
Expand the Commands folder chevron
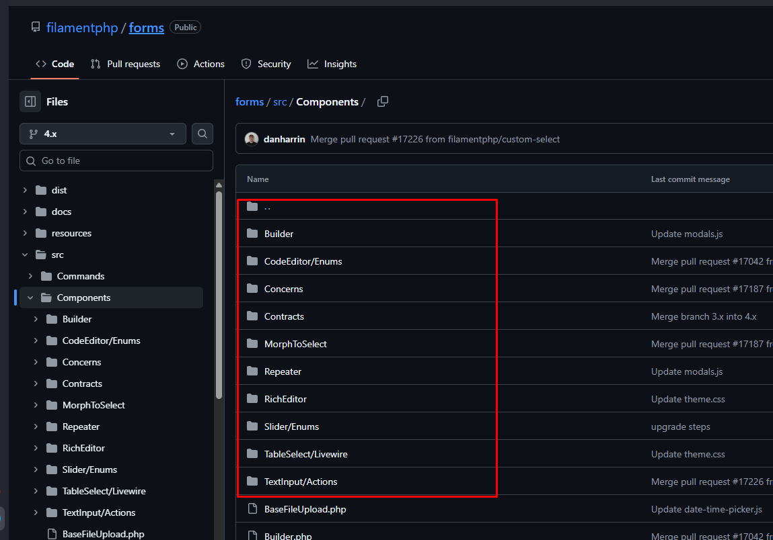click(30, 276)
